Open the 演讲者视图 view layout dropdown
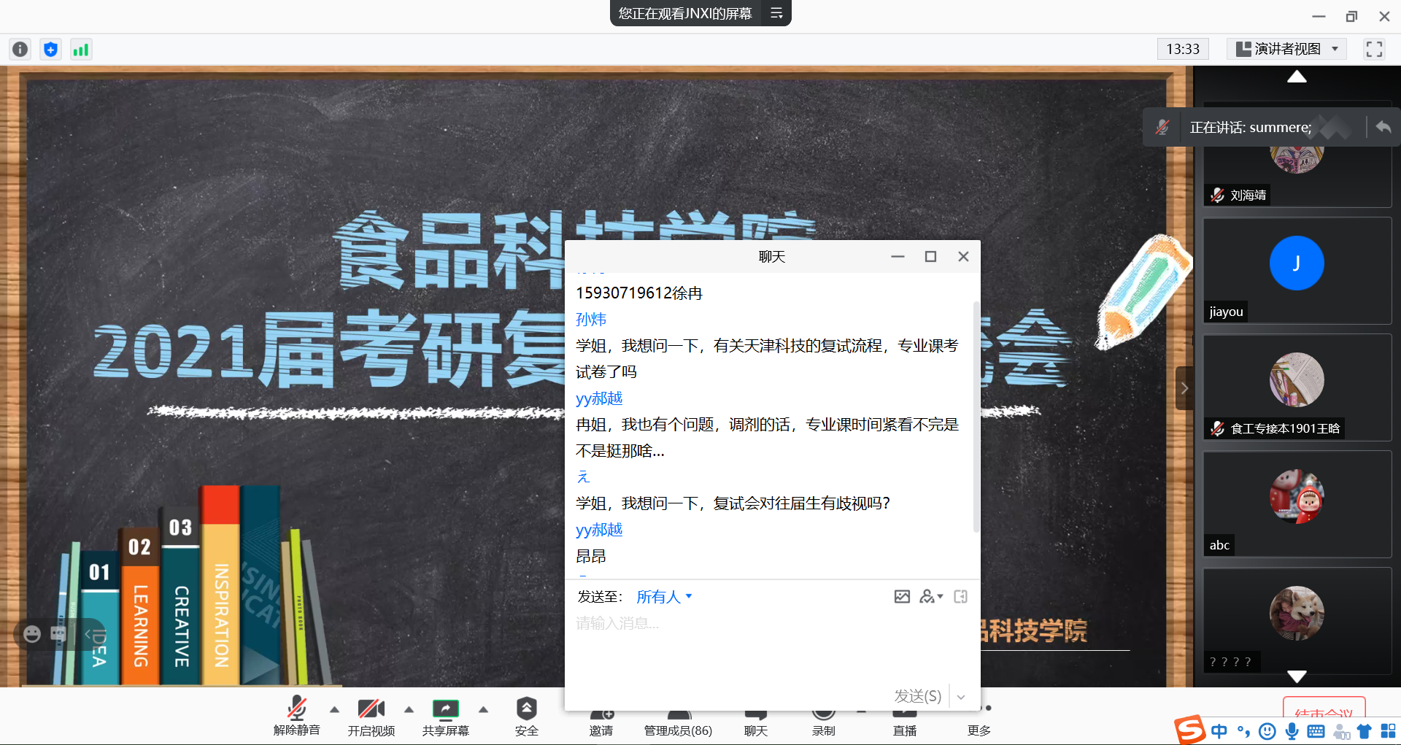The height and width of the screenshot is (745, 1401). (1287, 49)
